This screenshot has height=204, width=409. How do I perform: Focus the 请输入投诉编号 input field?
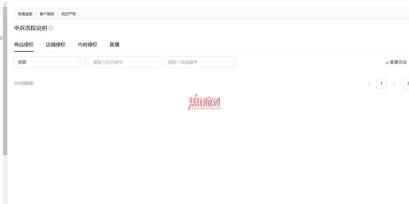coord(125,62)
